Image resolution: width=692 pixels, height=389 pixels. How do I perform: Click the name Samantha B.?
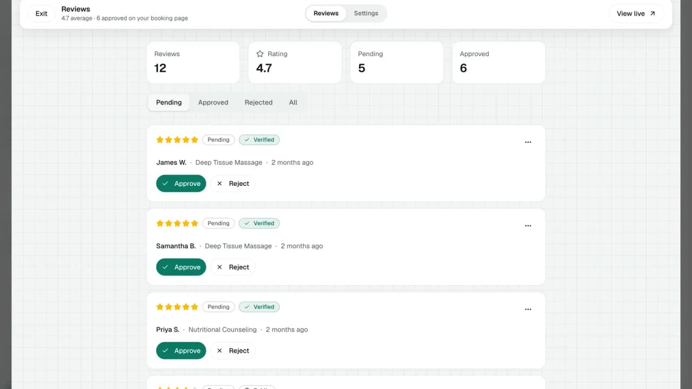click(x=176, y=246)
